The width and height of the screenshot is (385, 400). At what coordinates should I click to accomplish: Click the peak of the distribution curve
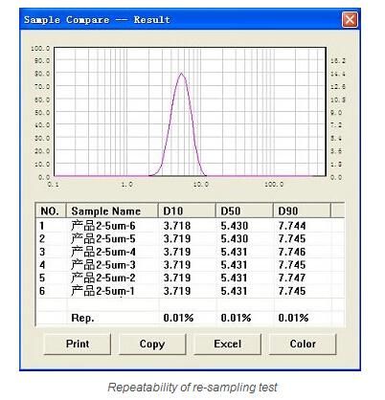coord(182,74)
